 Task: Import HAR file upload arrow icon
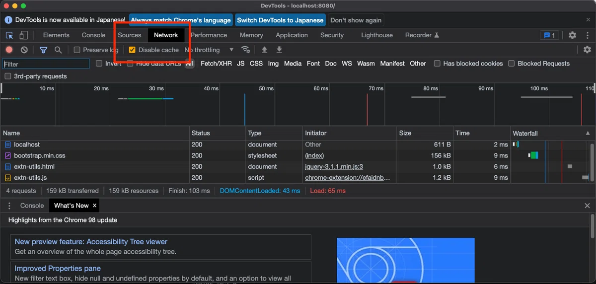pos(264,50)
